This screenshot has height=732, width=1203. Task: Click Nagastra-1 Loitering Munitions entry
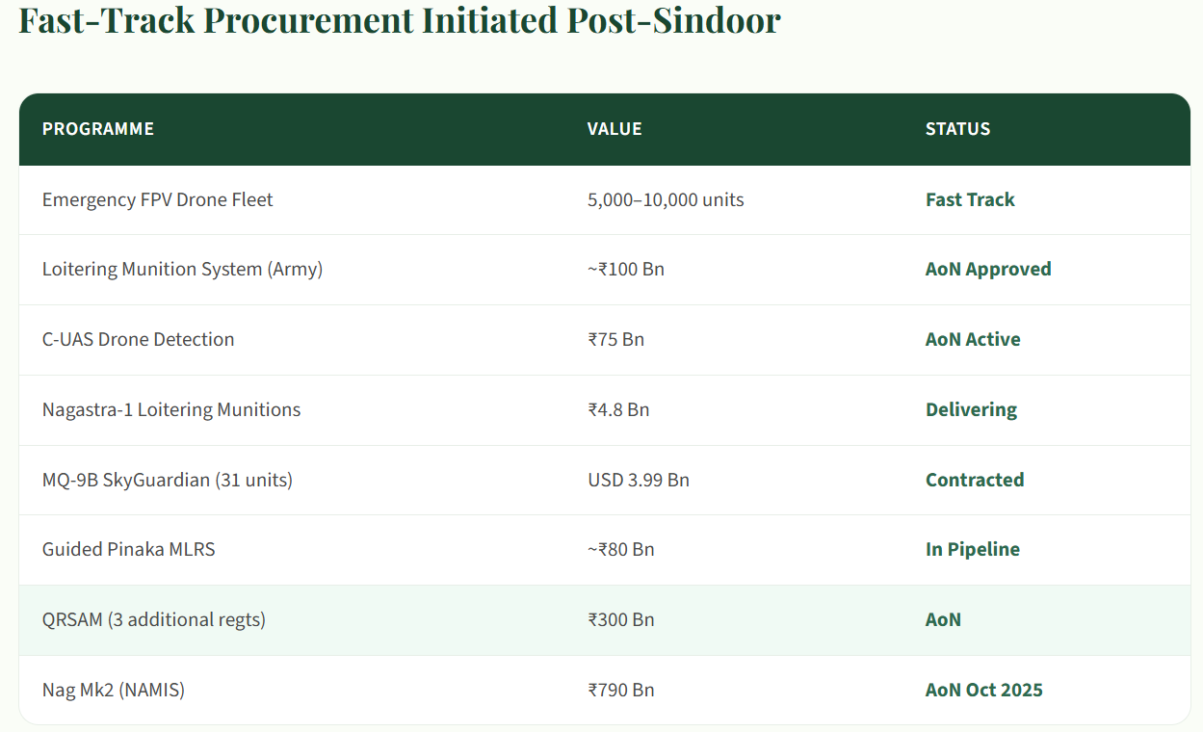coord(171,409)
